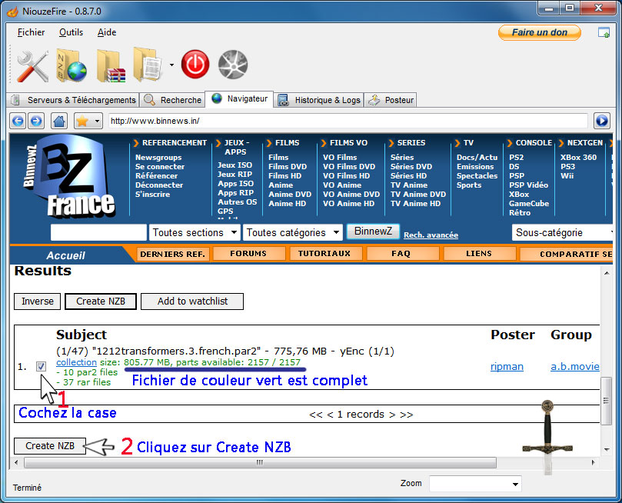The image size is (622, 503).
Task: Open the Toutes catégories dropdown
Action: [293, 232]
